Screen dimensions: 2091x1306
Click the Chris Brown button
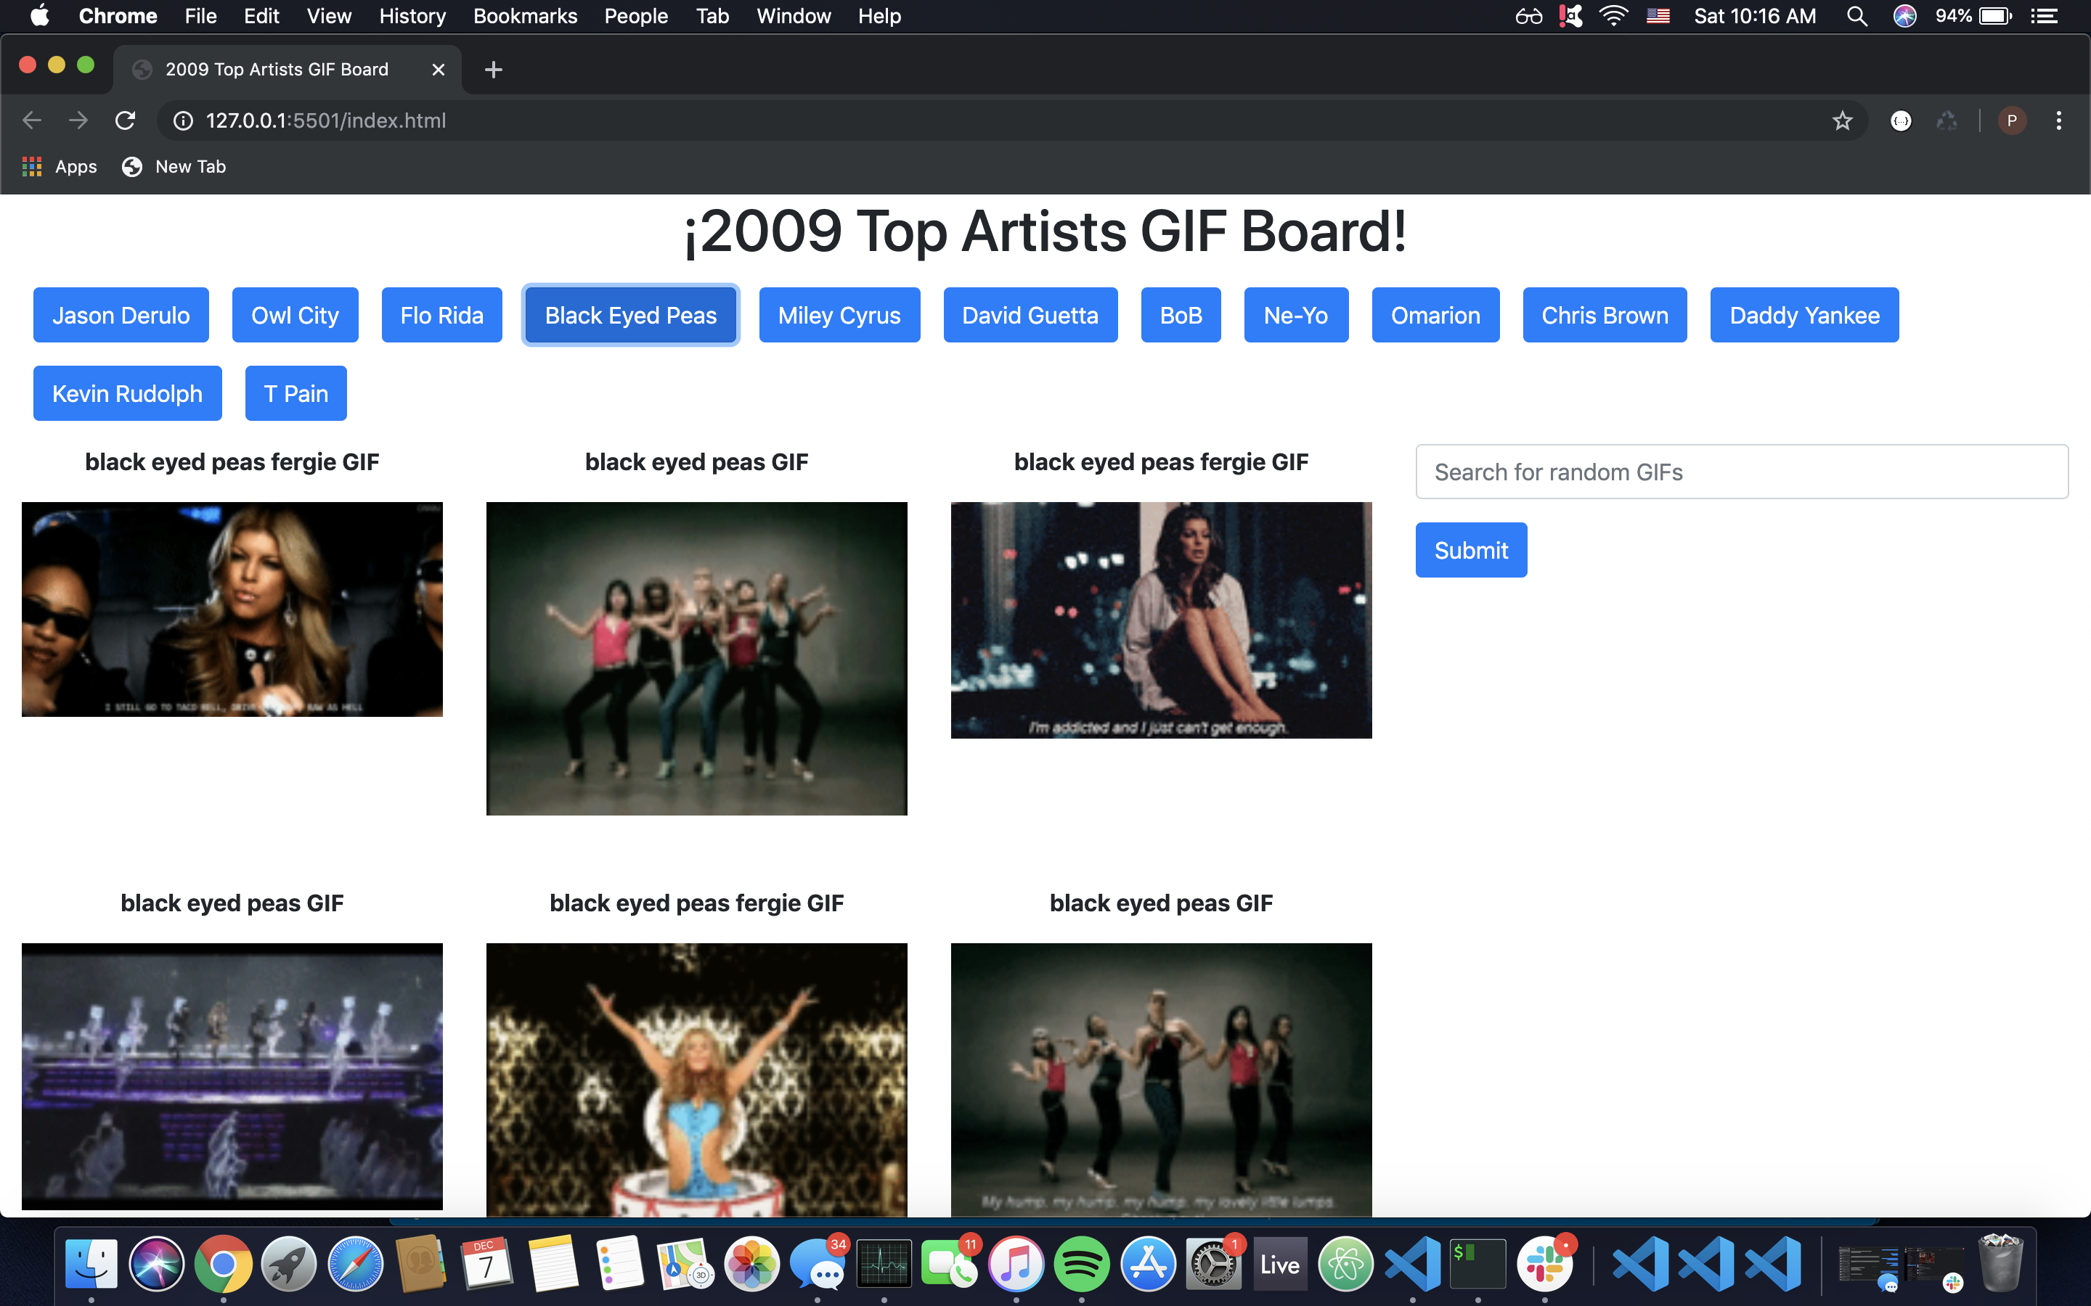(x=1605, y=316)
